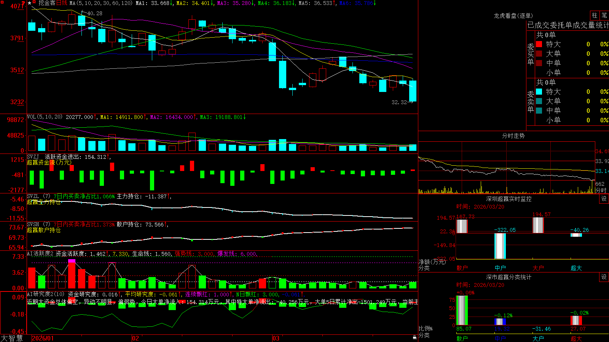Click the 超赢散户持仓 label

pos(44,230)
